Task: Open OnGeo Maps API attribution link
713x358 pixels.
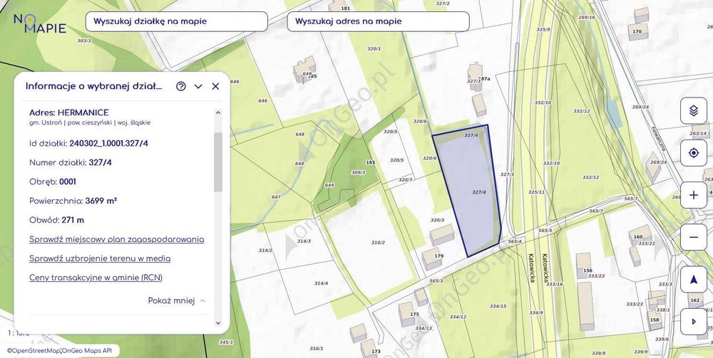Action: 86,351
